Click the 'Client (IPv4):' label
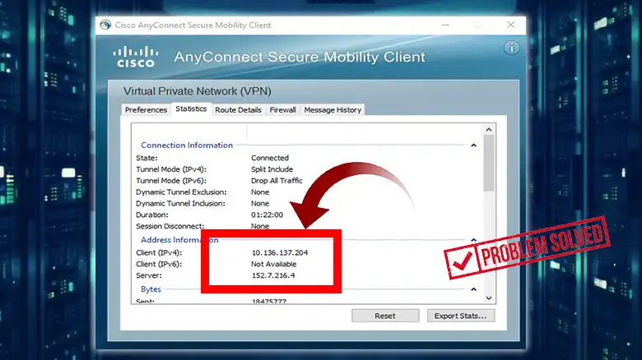The height and width of the screenshot is (360, 642). pyautogui.click(x=159, y=253)
